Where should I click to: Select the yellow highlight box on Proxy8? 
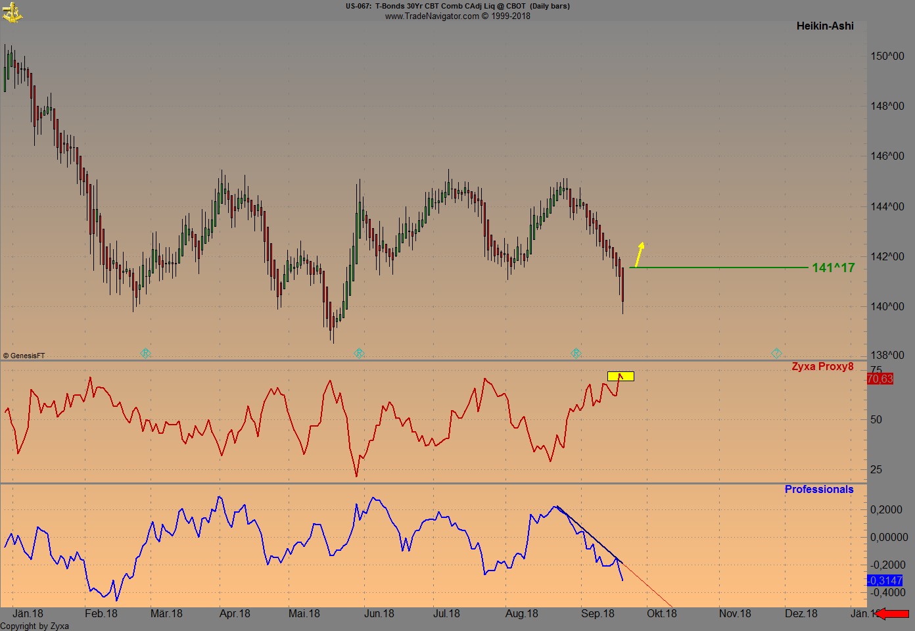(x=621, y=377)
